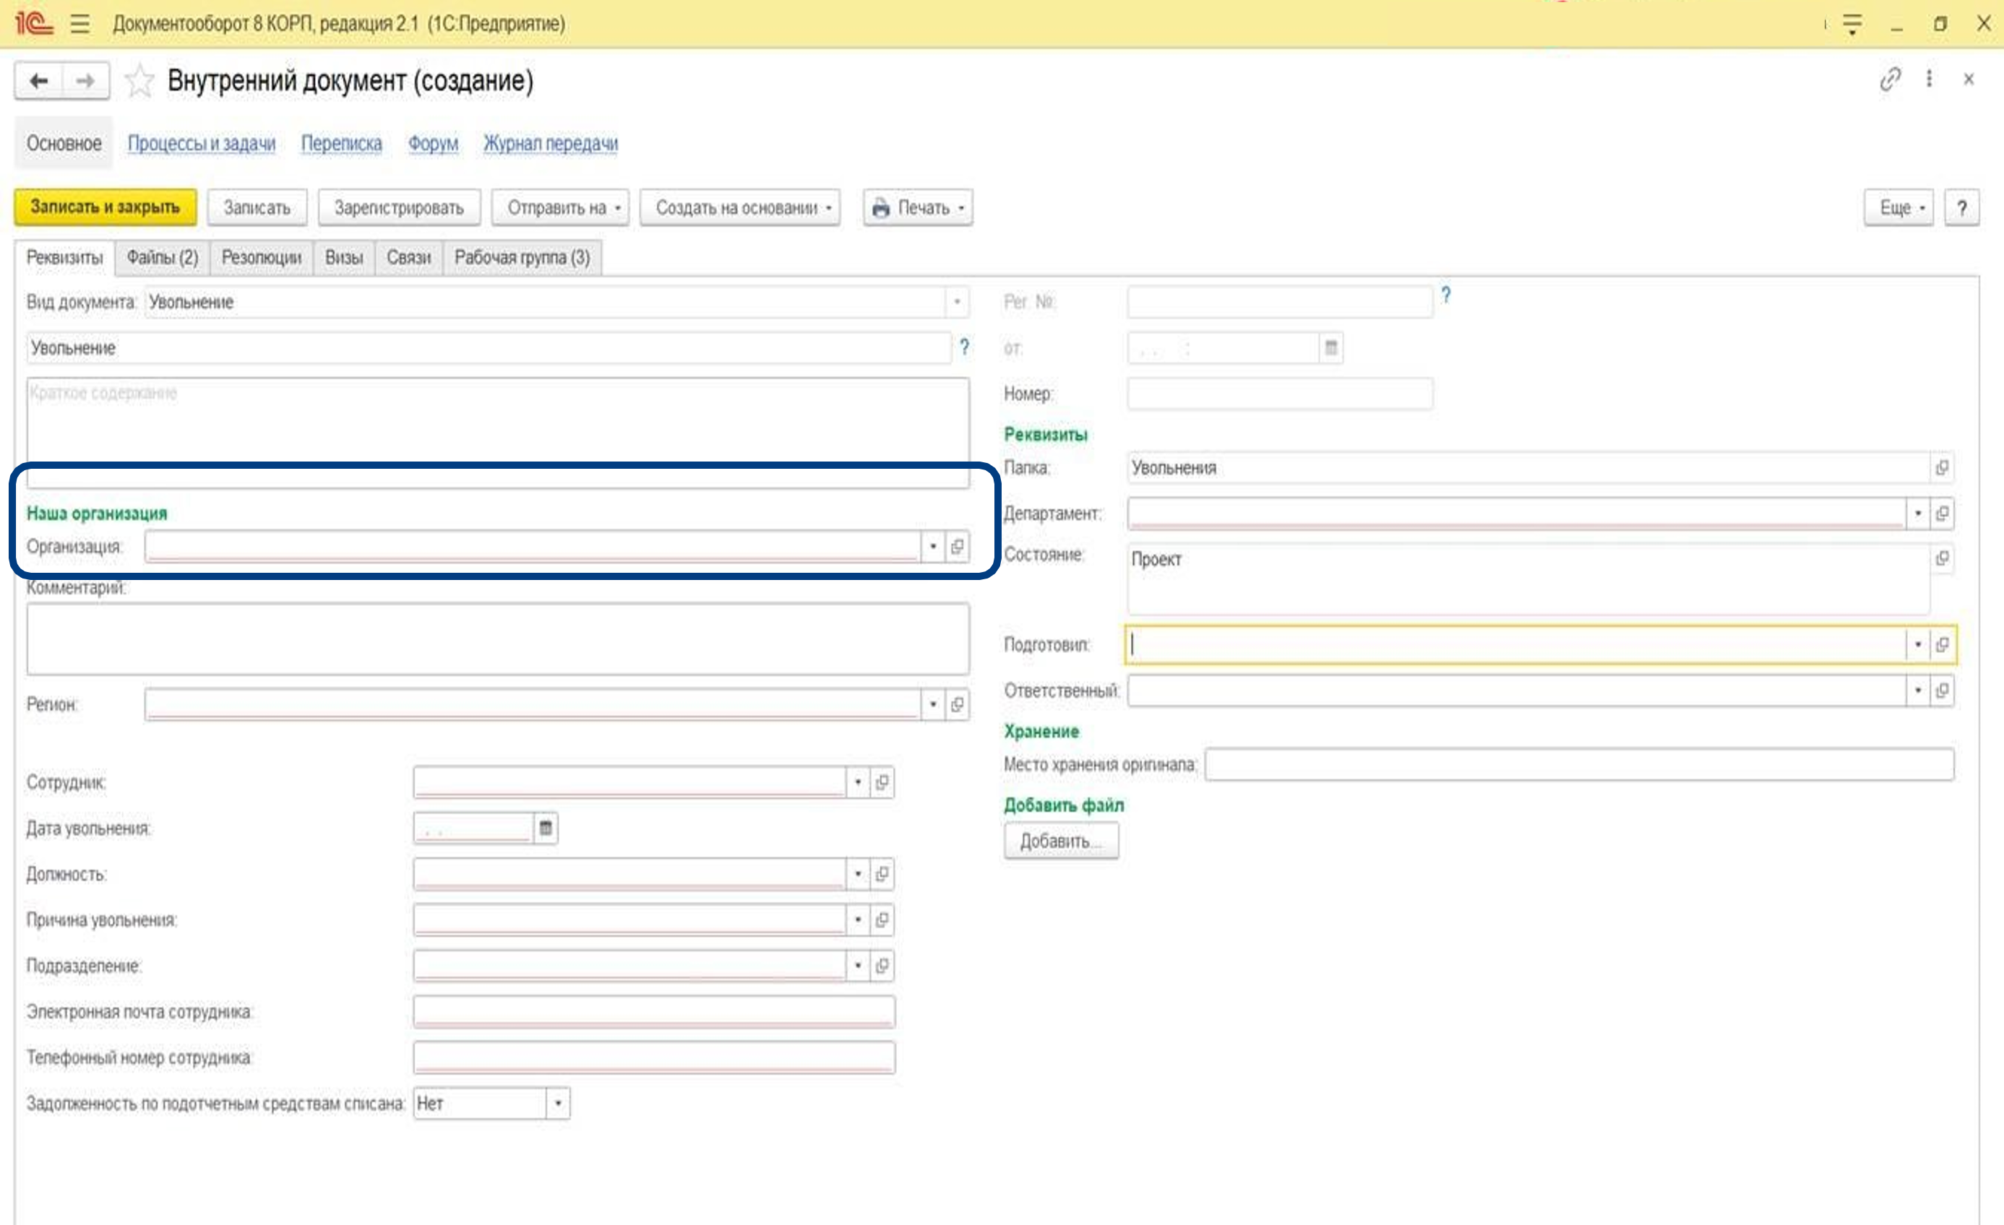Expand the Должность dropdown list

point(857,874)
